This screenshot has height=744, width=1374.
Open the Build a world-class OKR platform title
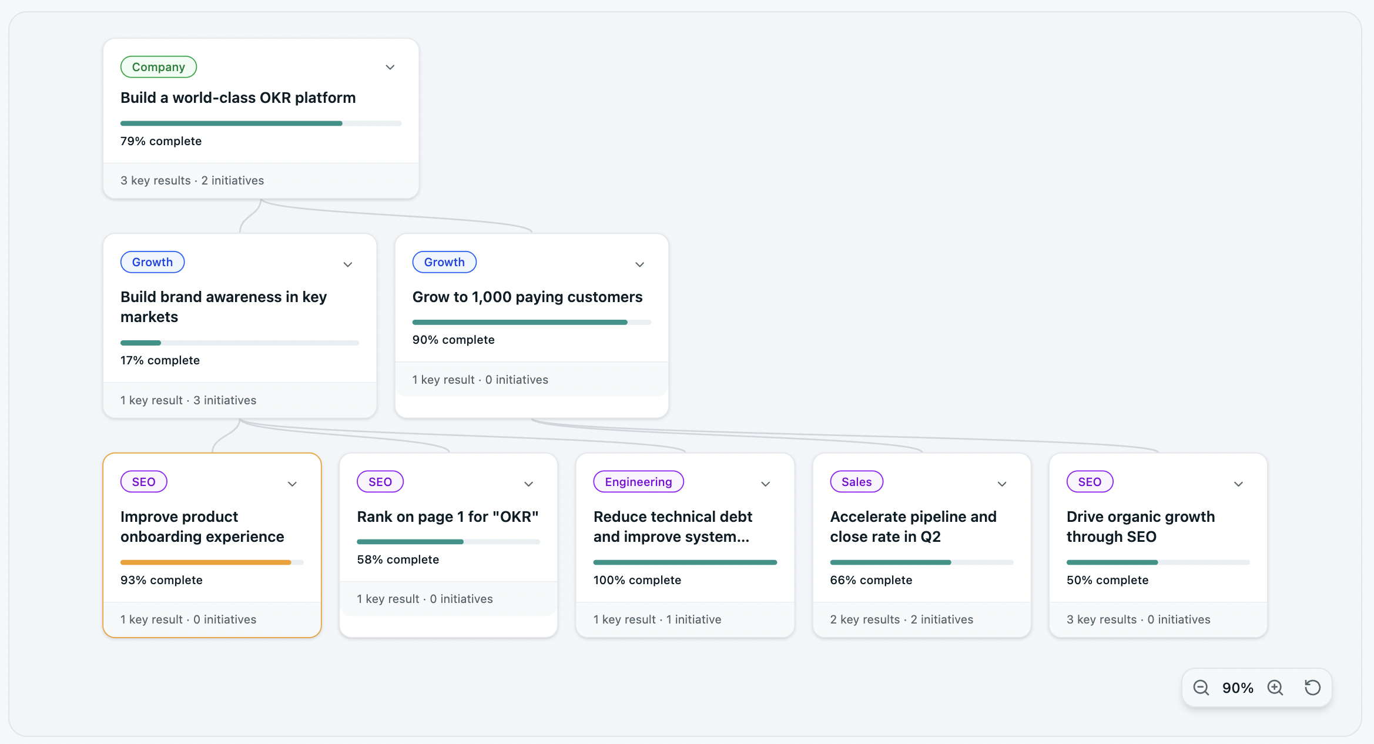(x=238, y=98)
